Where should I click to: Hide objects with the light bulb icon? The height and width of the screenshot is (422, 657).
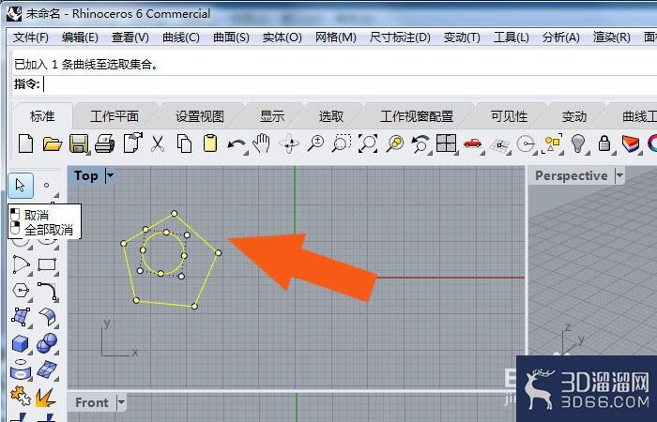click(578, 143)
